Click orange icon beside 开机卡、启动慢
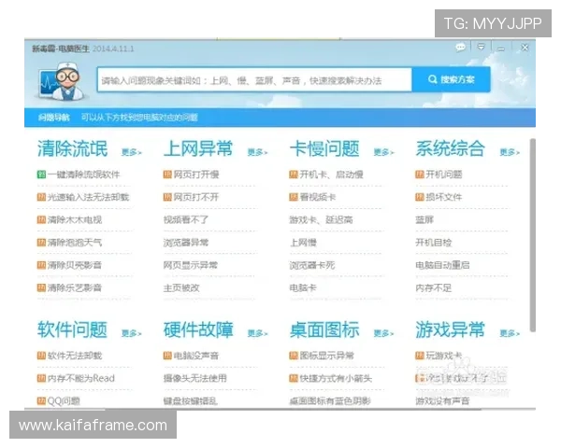561x448 pixels. pyautogui.click(x=294, y=175)
